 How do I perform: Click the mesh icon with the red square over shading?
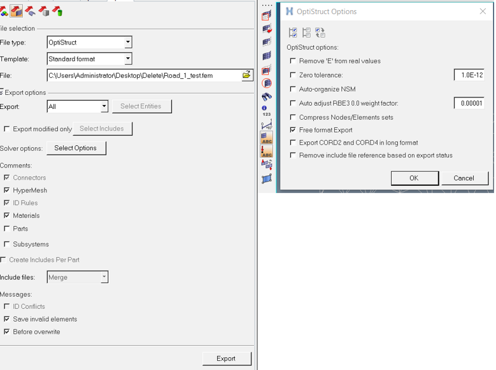pyautogui.click(x=267, y=70)
